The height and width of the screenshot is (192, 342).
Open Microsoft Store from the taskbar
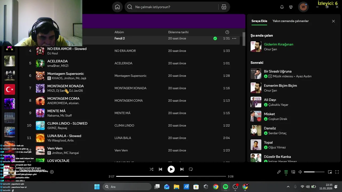[x=196, y=187]
